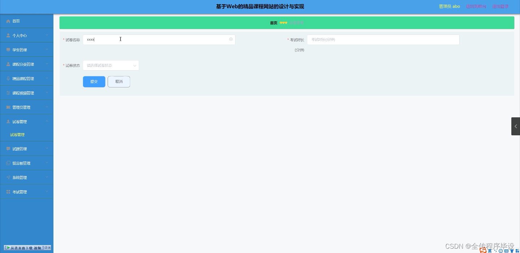Image resolution: width=520 pixels, height=253 pixels.
Task: Expand the 管理员管理 menu chevron
Action: 47,107
